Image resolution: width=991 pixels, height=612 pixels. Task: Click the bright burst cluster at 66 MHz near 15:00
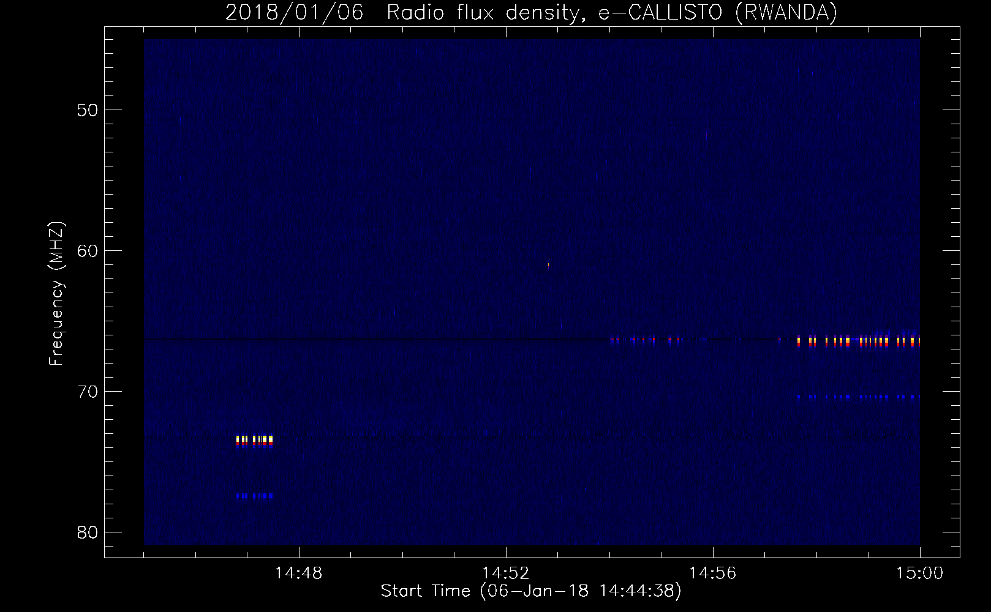click(859, 341)
